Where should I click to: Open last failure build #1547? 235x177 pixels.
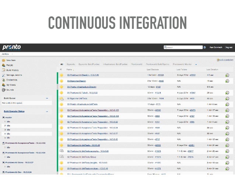[193, 93]
